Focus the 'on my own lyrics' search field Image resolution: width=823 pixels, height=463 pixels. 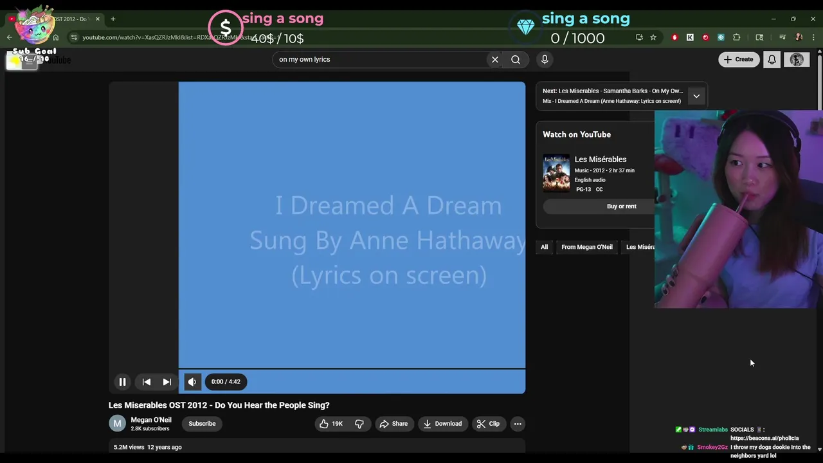379,60
